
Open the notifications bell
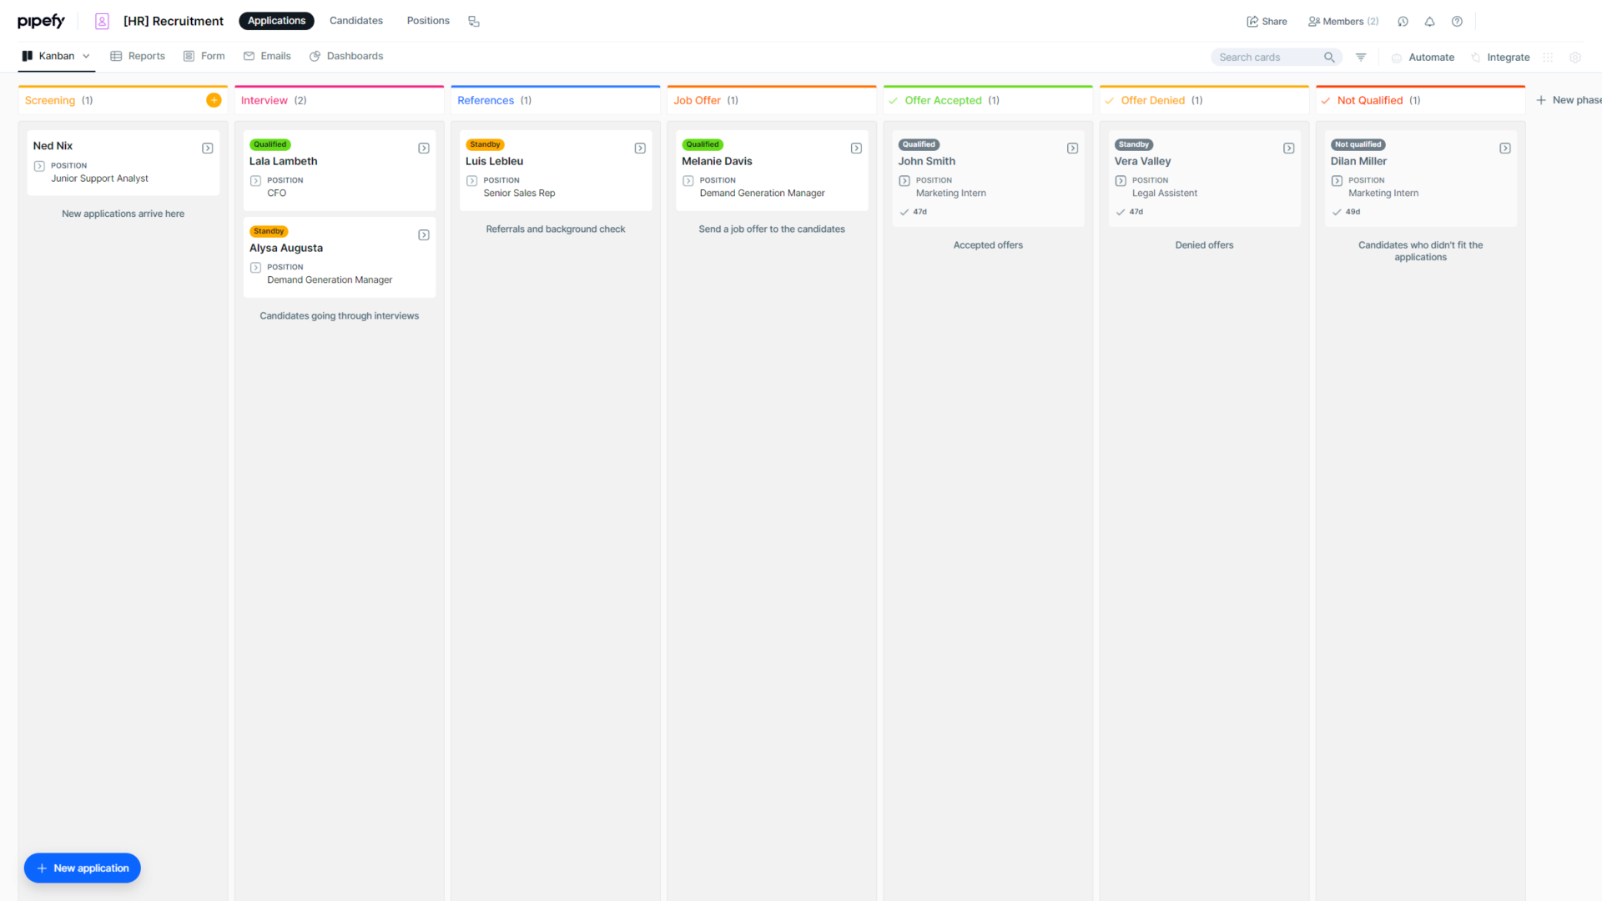click(x=1429, y=22)
